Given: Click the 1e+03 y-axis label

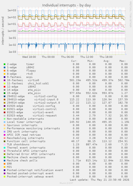Looking at the screenshot, I should (12, 10).
